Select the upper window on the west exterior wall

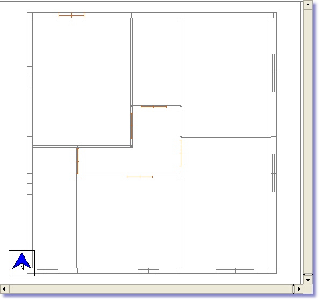(30, 77)
